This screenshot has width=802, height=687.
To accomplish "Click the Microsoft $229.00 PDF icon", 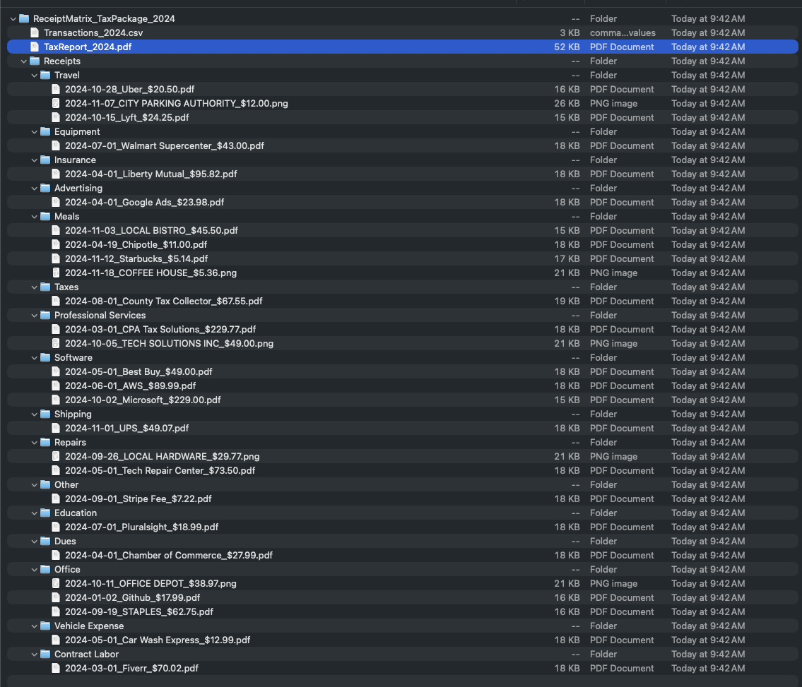I will (56, 400).
